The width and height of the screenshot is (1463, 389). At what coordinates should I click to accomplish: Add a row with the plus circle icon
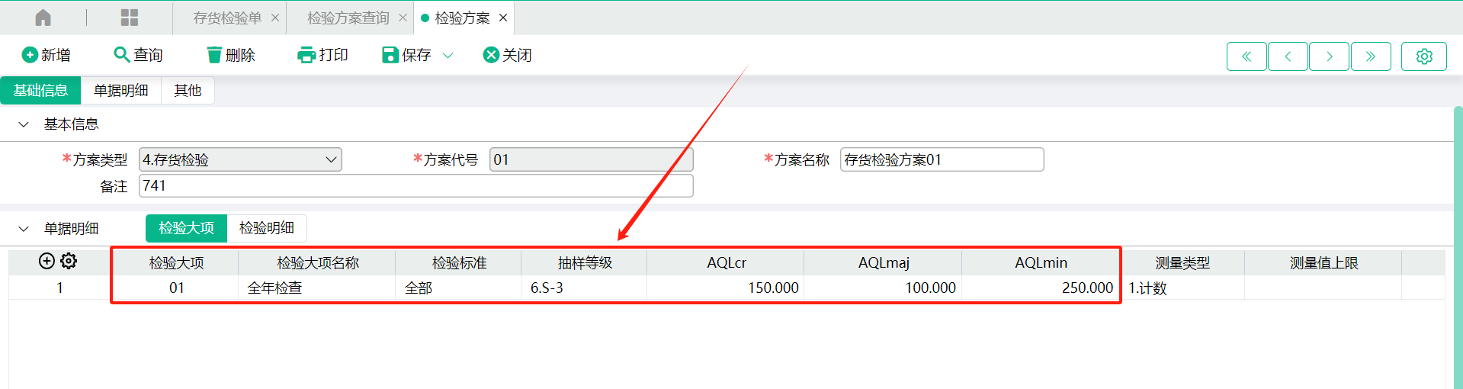pos(47,261)
